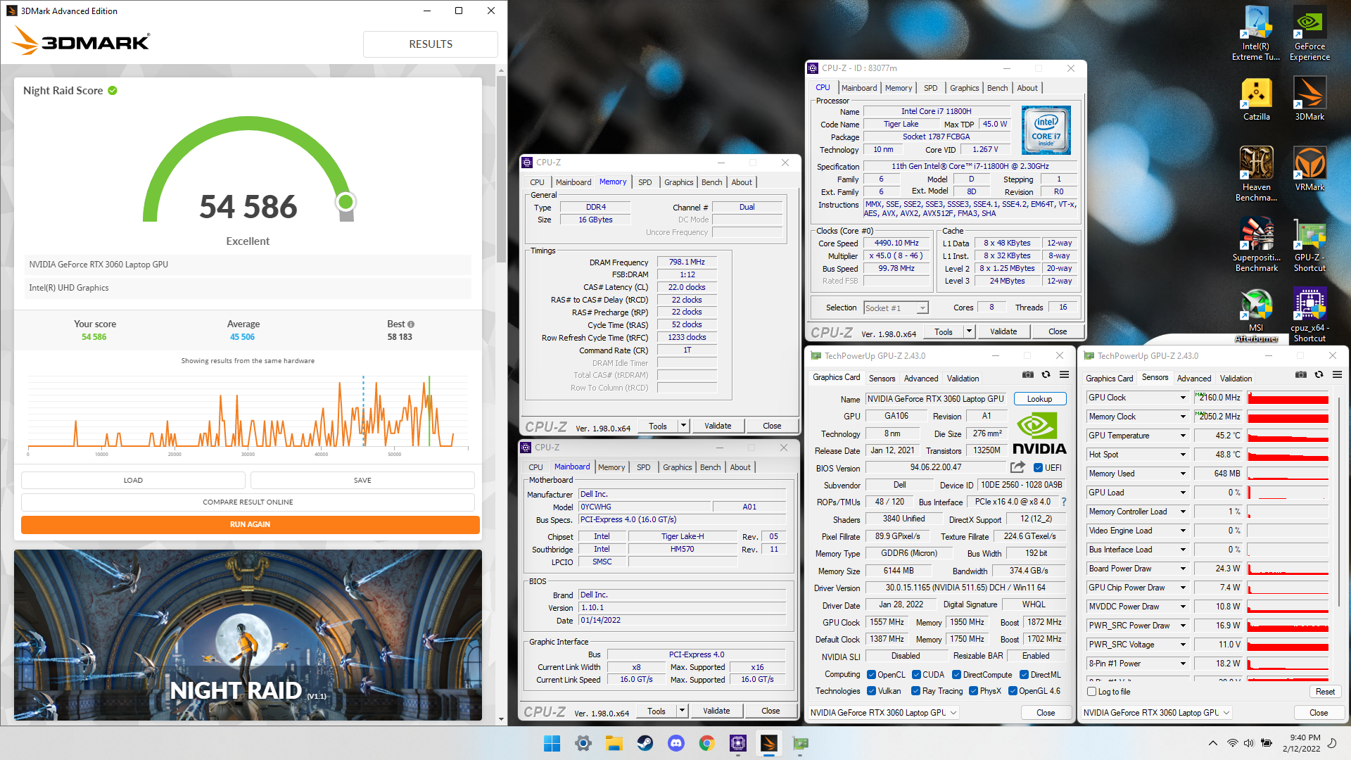Expand Memory Clock sensor dropdown
Viewport: 1351px width, 760px height.
(x=1183, y=417)
